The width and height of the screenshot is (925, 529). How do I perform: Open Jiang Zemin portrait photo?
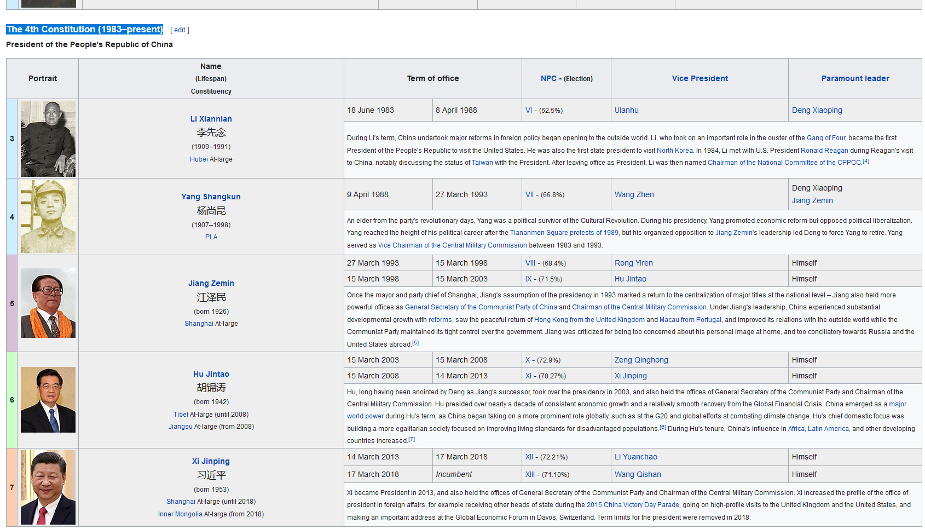[x=48, y=303]
